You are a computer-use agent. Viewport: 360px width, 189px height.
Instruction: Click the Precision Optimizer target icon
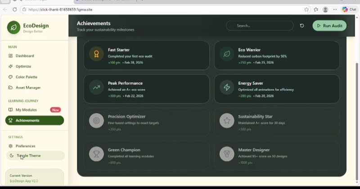(x=96, y=121)
